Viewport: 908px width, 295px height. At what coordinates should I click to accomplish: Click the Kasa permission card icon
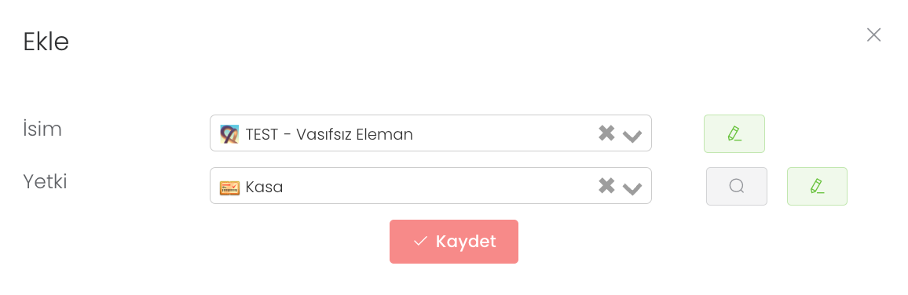point(229,188)
